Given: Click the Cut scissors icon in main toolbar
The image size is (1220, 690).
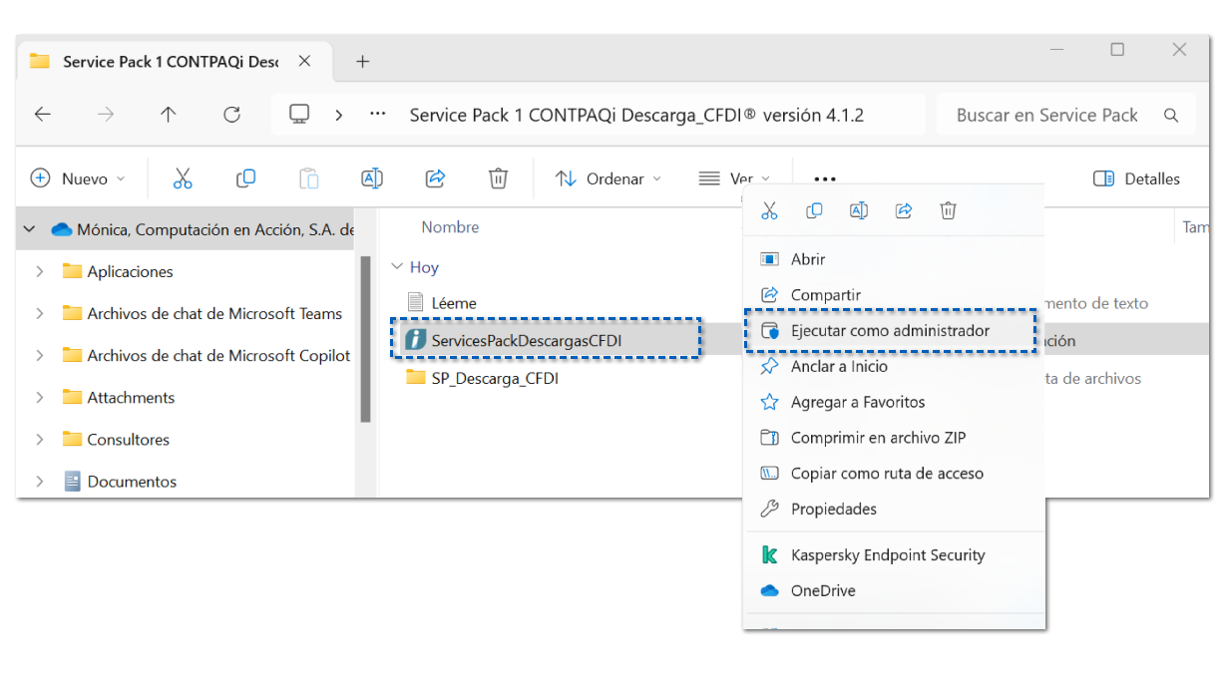Looking at the screenshot, I should 182,178.
